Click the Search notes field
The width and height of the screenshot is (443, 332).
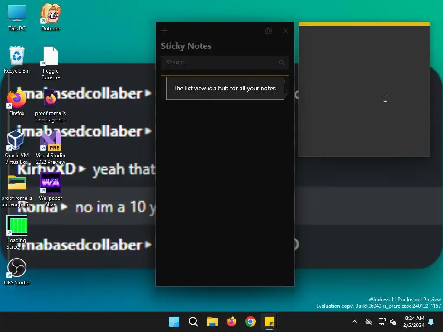pos(225,62)
